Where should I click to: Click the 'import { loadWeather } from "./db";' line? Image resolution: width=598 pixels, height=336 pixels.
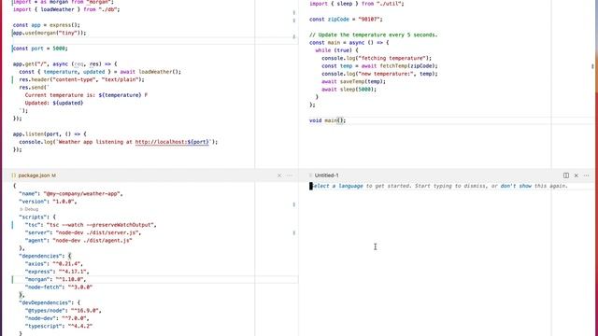click(x=66, y=9)
